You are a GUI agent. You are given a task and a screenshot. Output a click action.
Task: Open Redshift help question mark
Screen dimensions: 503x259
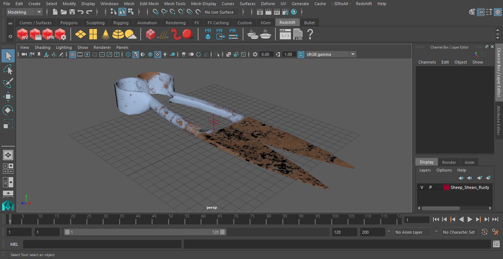tap(310, 35)
